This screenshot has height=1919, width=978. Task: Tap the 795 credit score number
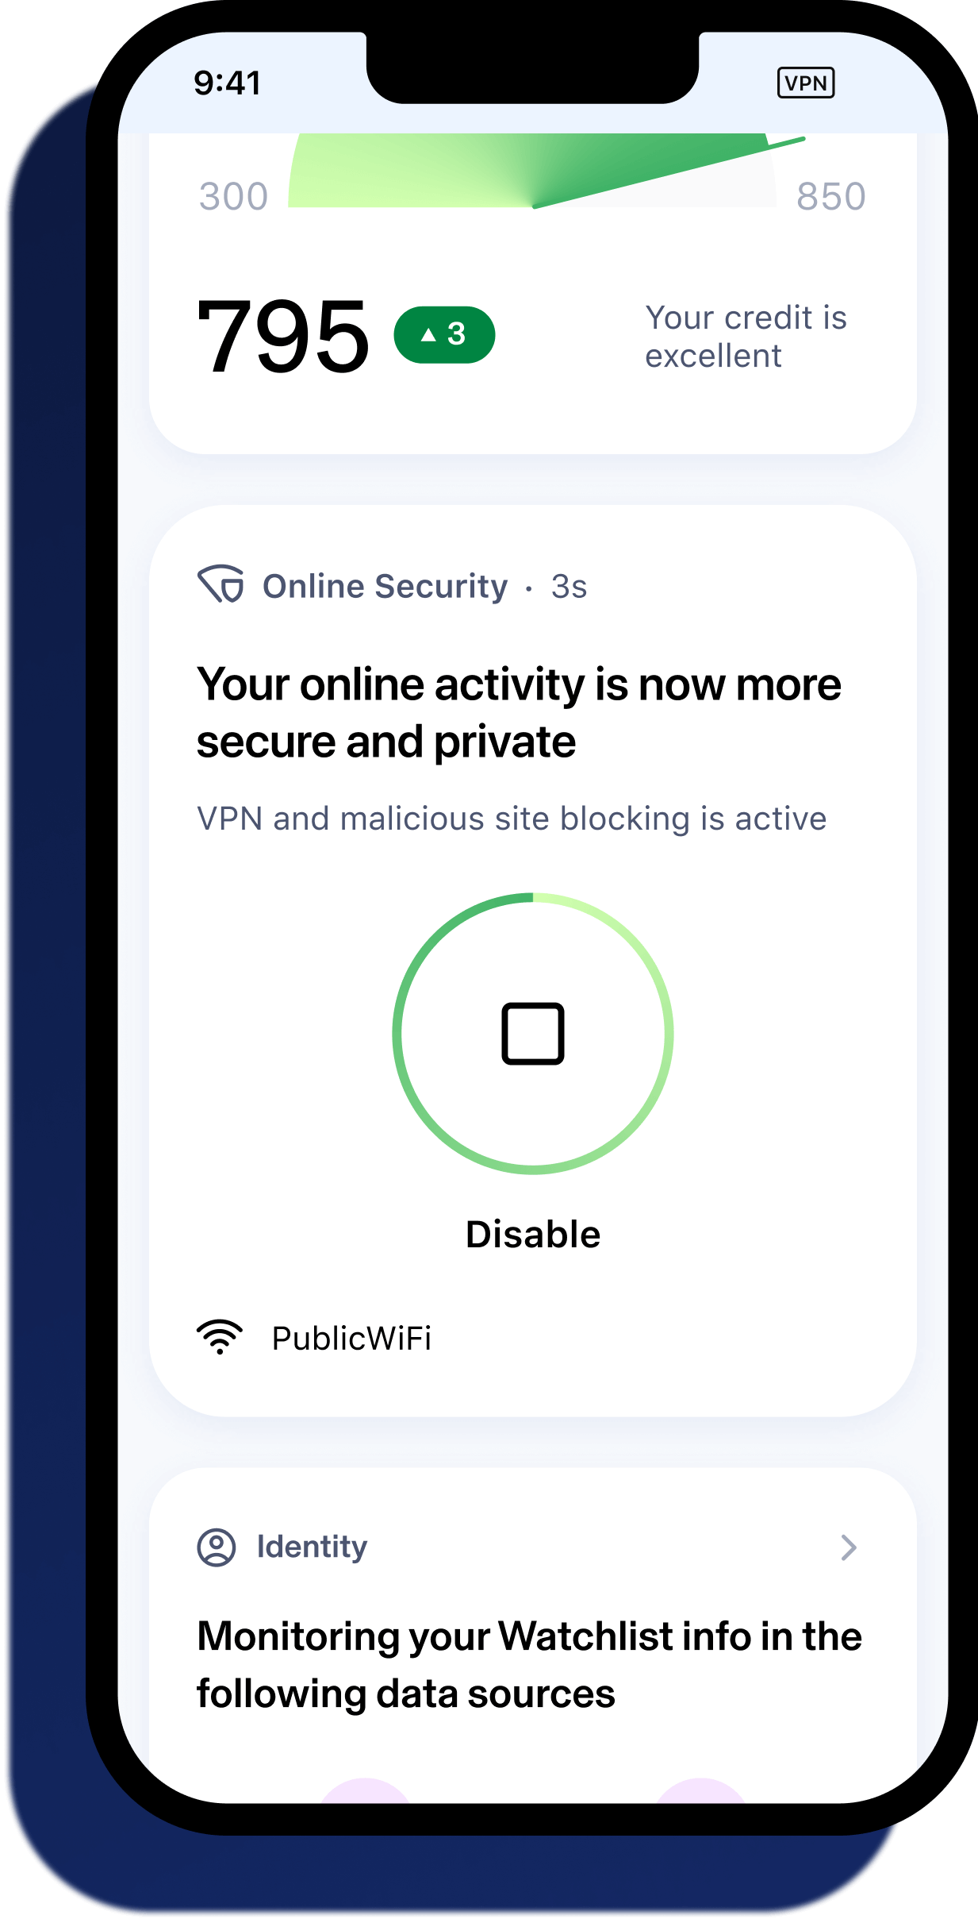coord(283,335)
